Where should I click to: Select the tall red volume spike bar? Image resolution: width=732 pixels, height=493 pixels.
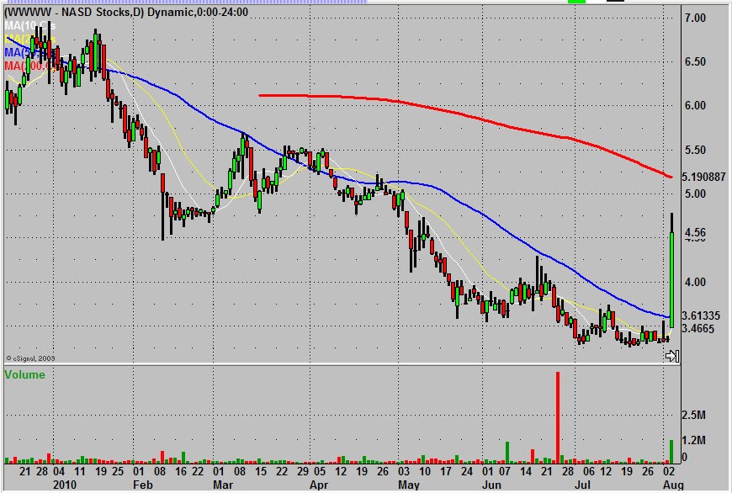(x=557, y=417)
